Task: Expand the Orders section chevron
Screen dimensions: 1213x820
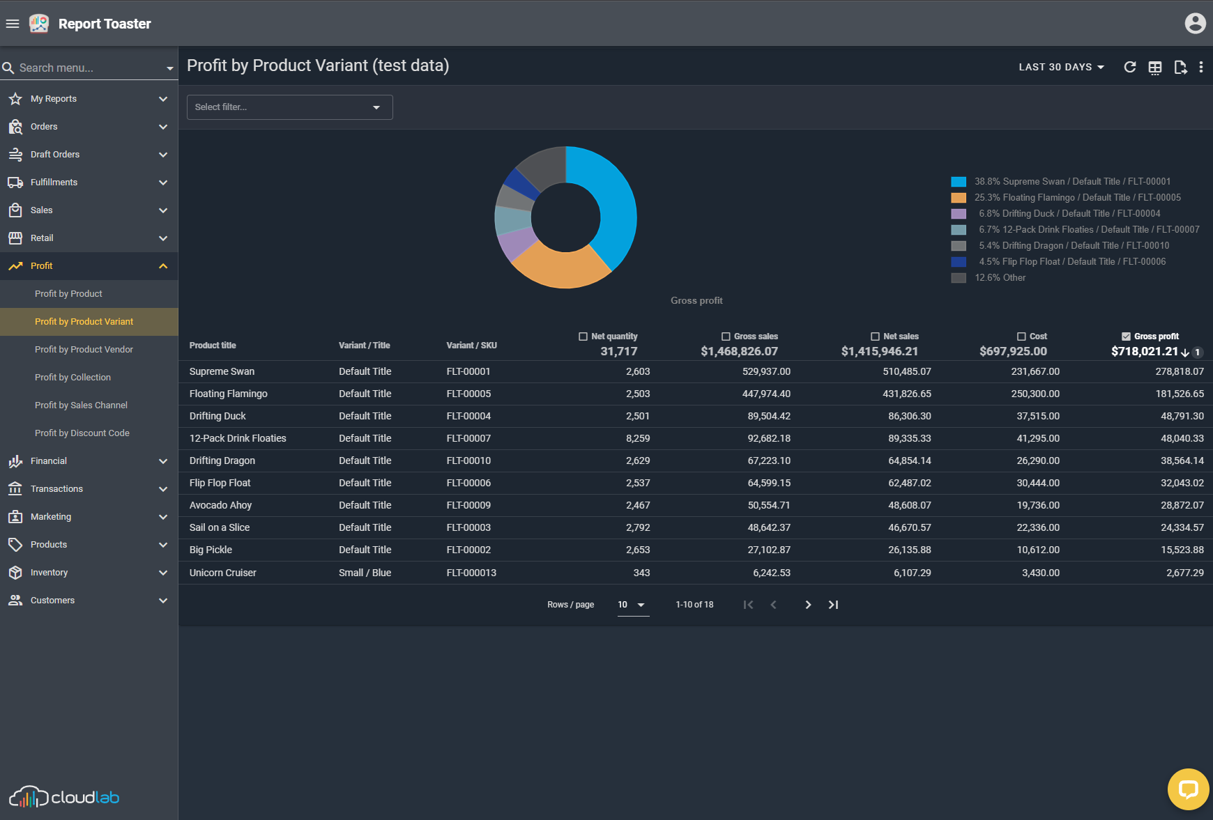Action: [x=163, y=127]
